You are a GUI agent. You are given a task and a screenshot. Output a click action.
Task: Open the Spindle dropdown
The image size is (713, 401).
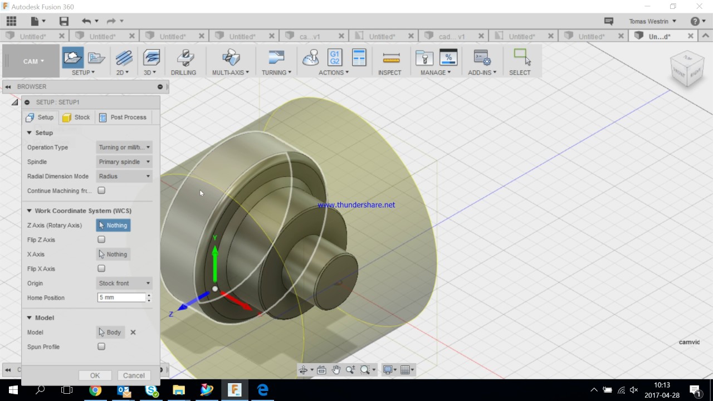(x=124, y=162)
